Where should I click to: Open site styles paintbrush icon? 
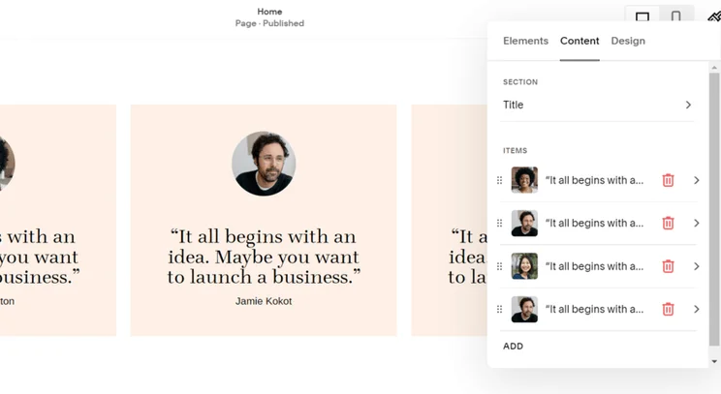click(x=714, y=16)
